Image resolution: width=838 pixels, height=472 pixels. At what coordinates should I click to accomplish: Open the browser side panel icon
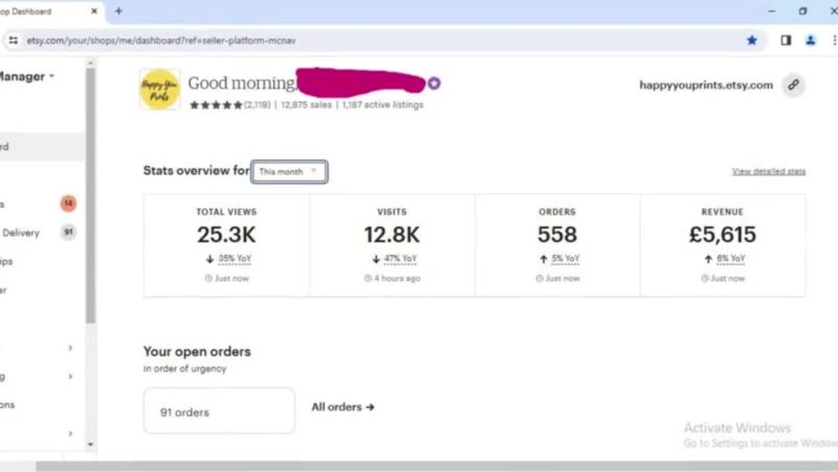(x=786, y=40)
